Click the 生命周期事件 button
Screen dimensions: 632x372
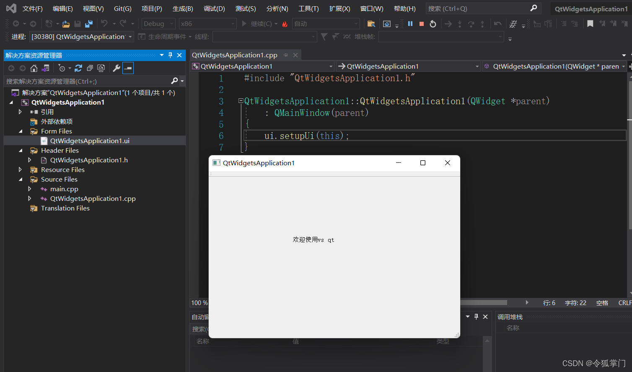(x=164, y=37)
